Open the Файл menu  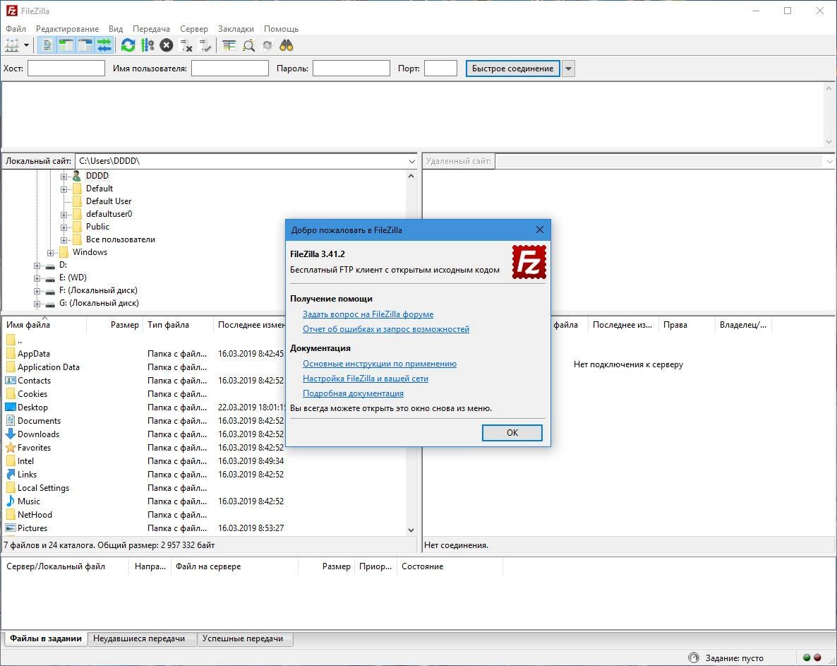tap(16, 29)
